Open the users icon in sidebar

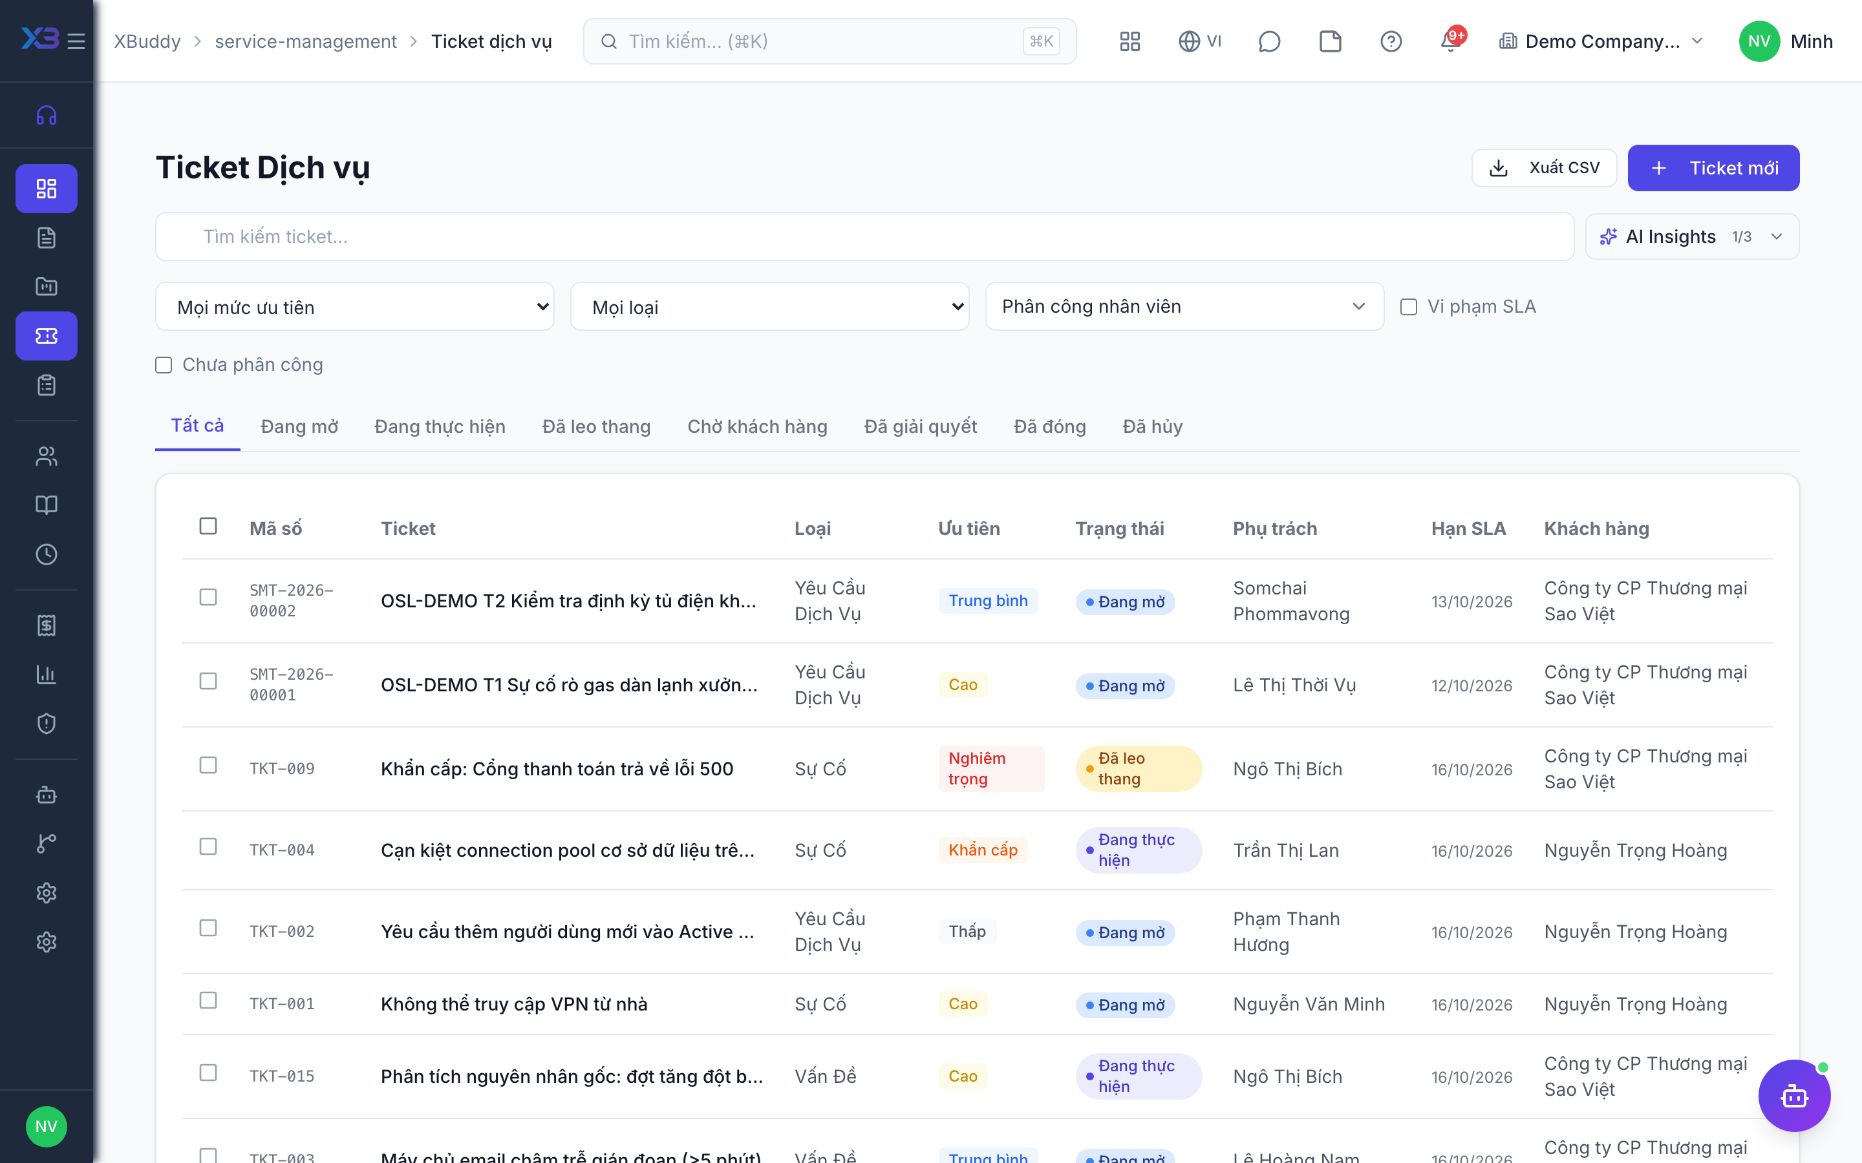coord(46,456)
